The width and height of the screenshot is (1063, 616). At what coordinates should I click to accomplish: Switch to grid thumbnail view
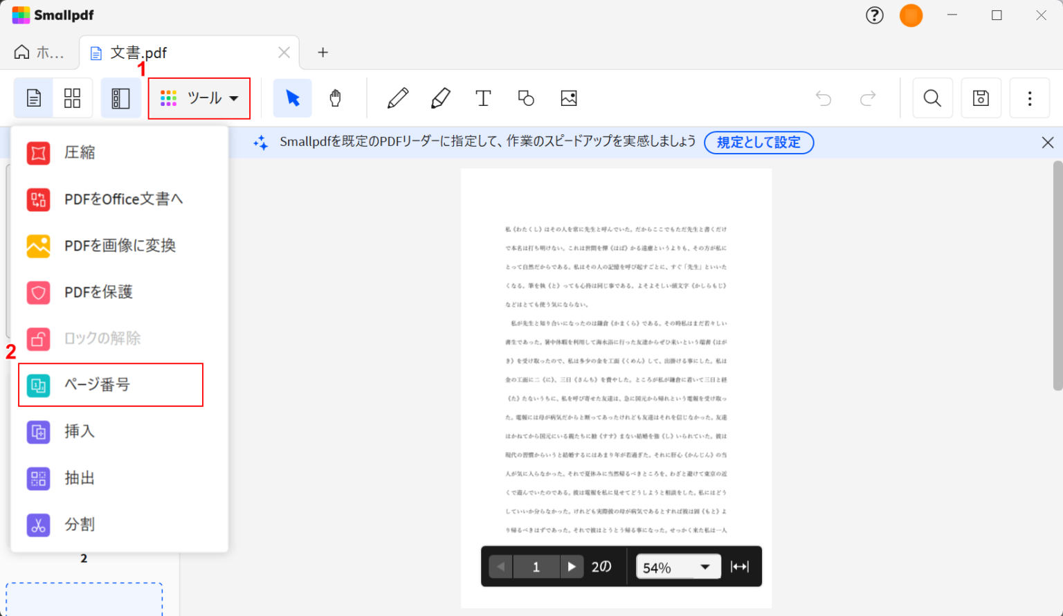pos(72,98)
